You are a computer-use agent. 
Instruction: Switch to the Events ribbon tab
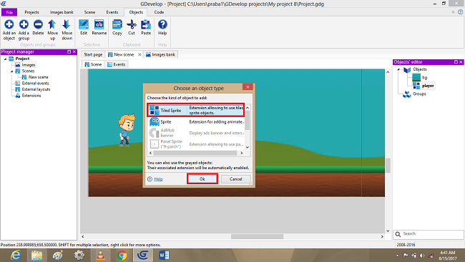tap(112, 12)
